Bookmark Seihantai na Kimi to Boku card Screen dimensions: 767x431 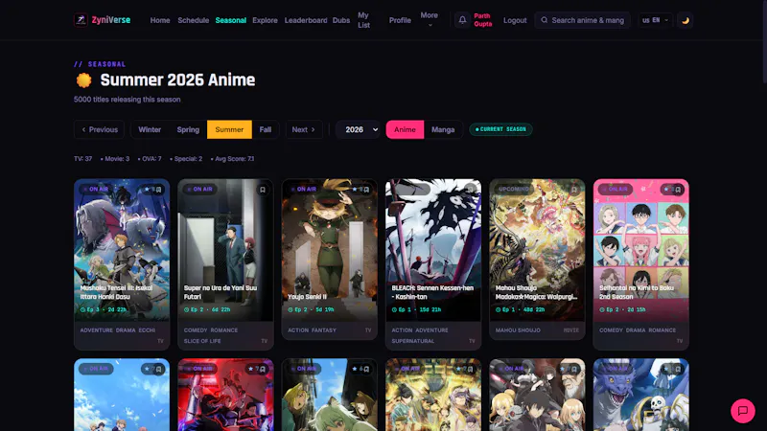click(x=678, y=190)
